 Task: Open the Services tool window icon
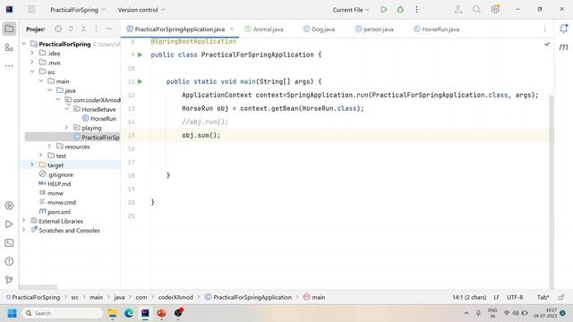[9, 206]
